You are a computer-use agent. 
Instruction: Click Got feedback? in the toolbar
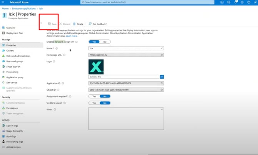97,24
